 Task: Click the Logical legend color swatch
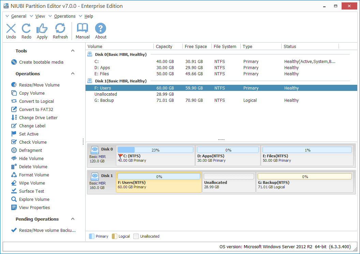point(114,236)
